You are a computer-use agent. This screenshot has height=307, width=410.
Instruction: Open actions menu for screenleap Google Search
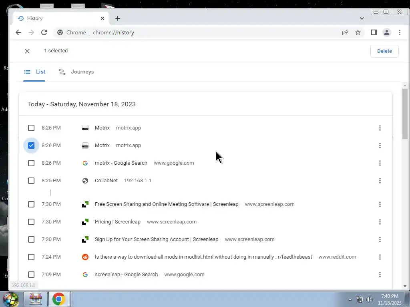pyautogui.click(x=380, y=275)
